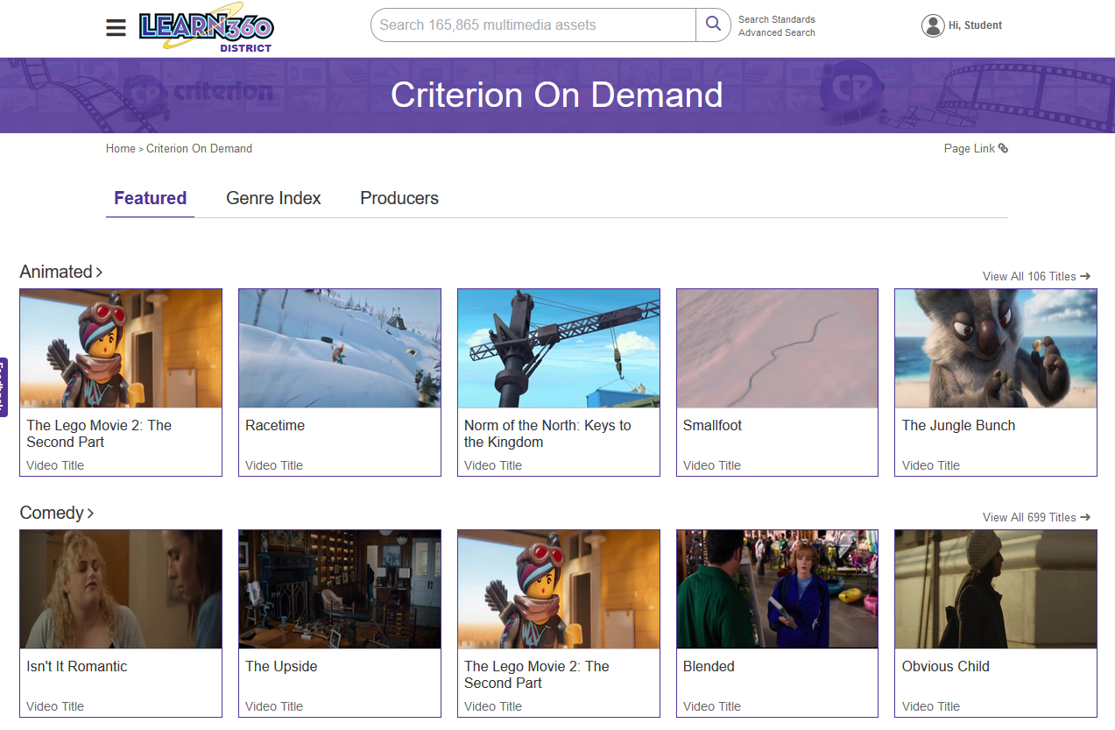Click Criterion On Demand breadcrumb
Image resolution: width=1115 pixels, height=730 pixels.
point(199,148)
